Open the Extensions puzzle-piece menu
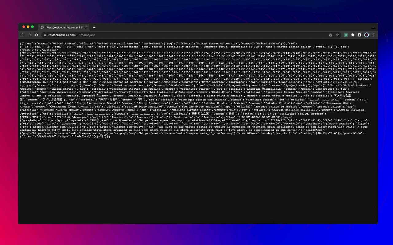 (x=353, y=35)
